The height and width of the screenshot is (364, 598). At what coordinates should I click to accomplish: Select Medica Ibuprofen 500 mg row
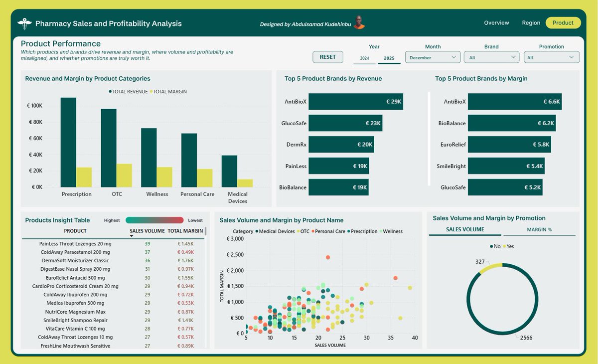(x=113, y=303)
